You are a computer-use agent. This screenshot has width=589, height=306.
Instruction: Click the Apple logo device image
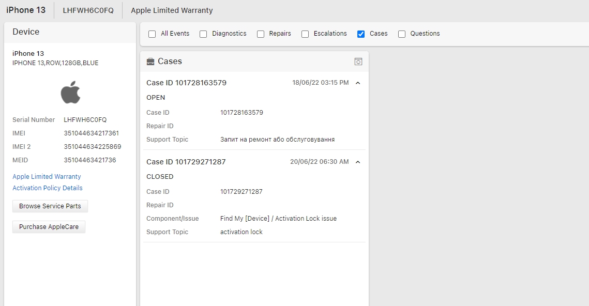[x=71, y=92]
